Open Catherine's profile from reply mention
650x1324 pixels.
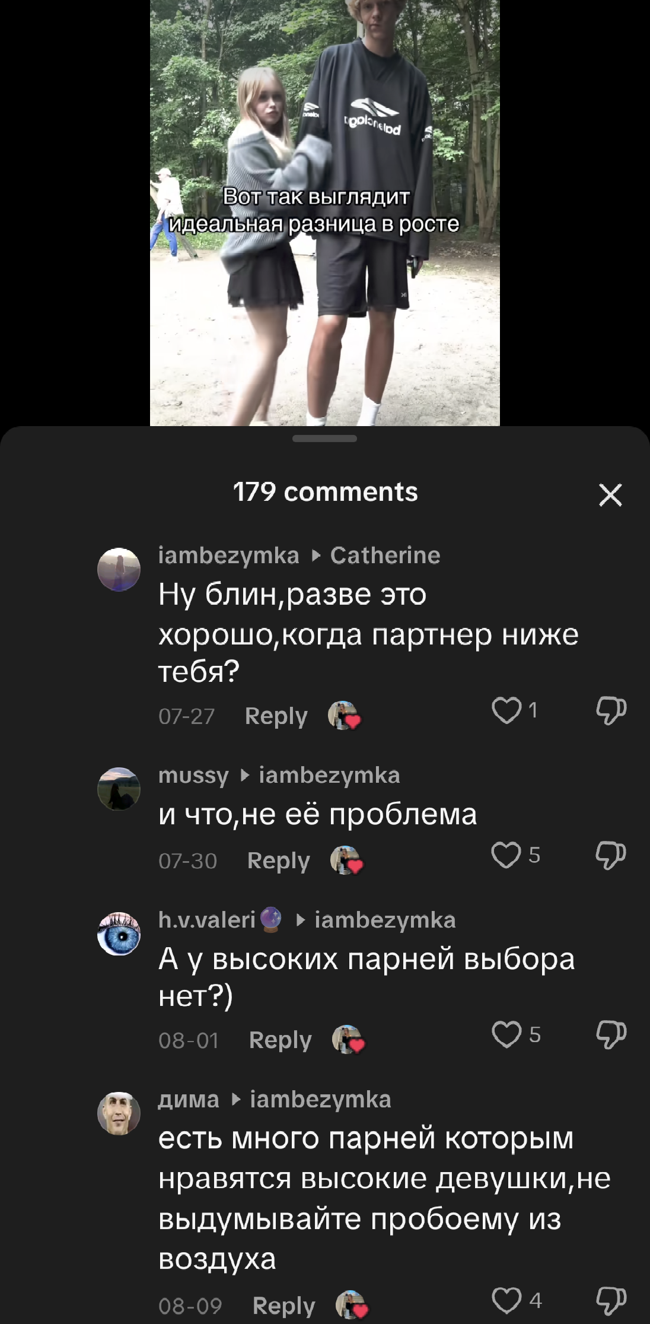[x=385, y=555]
